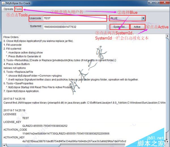This screenshot has width=170, height=147.
Task: Click the ACTIVATION_KEY label
Action: pos(14,137)
